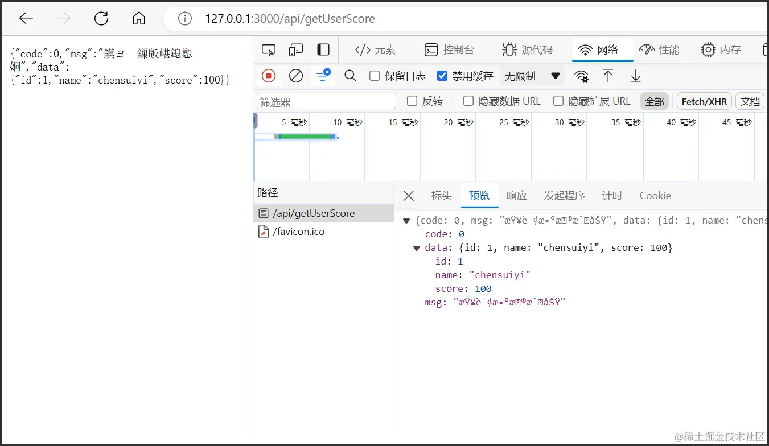The width and height of the screenshot is (769, 446).
Task: Open network conditions wifi-gear icon
Action: tap(581, 76)
